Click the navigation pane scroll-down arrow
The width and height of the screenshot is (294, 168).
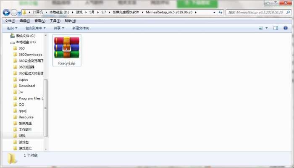click(x=46, y=149)
